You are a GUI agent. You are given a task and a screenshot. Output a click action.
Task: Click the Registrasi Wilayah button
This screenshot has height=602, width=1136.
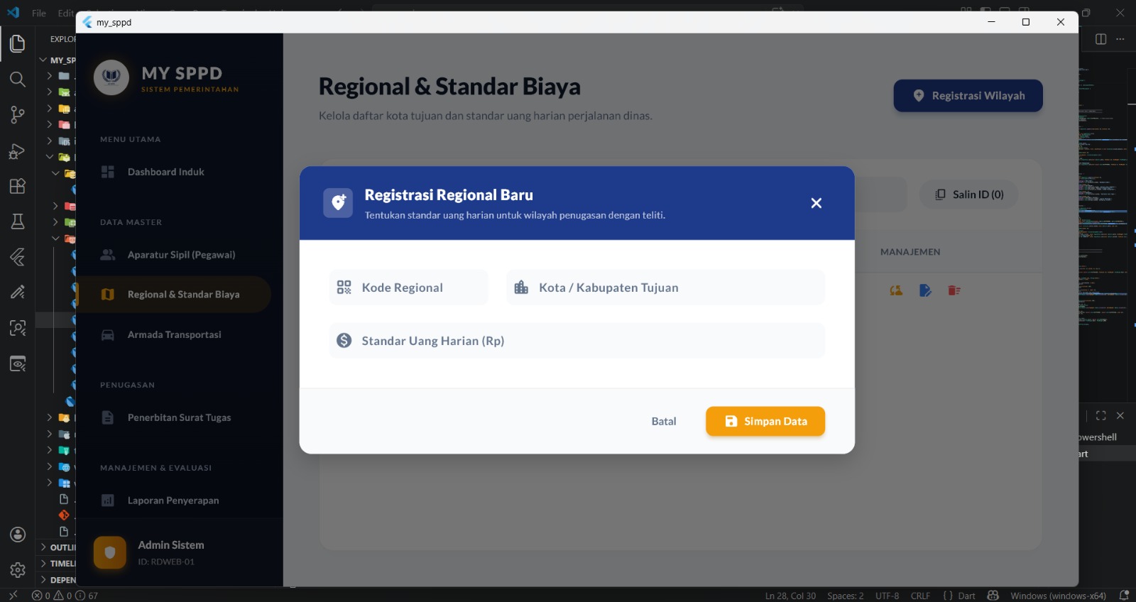tap(968, 96)
